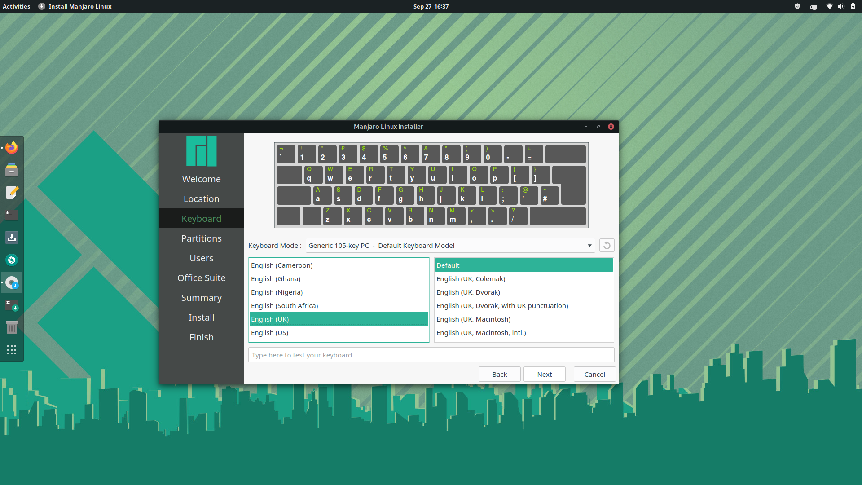Image resolution: width=862 pixels, height=485 pixels.
Task: Navigate to the Partitions step
Action: coord(201,238)
